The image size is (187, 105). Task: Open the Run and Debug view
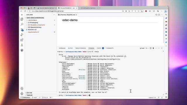[x=22, y=35]
